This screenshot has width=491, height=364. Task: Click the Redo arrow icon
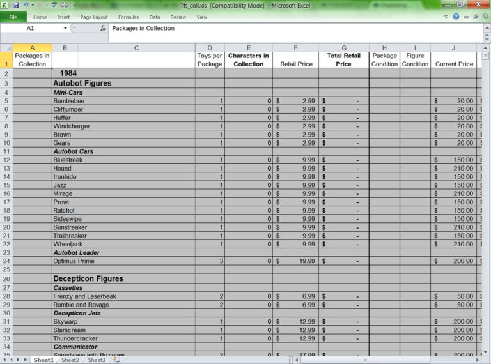pyautogui.click(x=40, y=5)
